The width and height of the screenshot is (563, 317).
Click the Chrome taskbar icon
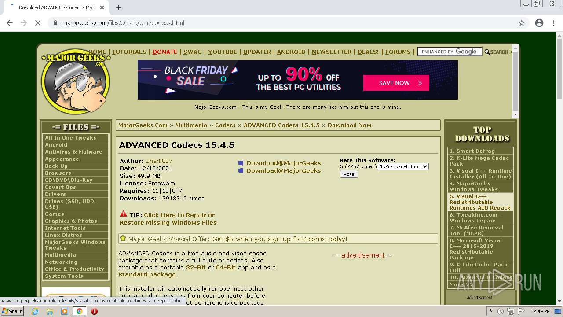tap(79, 311)
